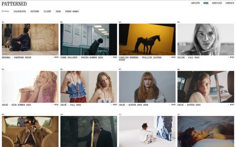The width and height of the screenshot is (236, 147).
Task: Open the Chloé Fall 2025 thumbnail
Action: pos(88,87)
